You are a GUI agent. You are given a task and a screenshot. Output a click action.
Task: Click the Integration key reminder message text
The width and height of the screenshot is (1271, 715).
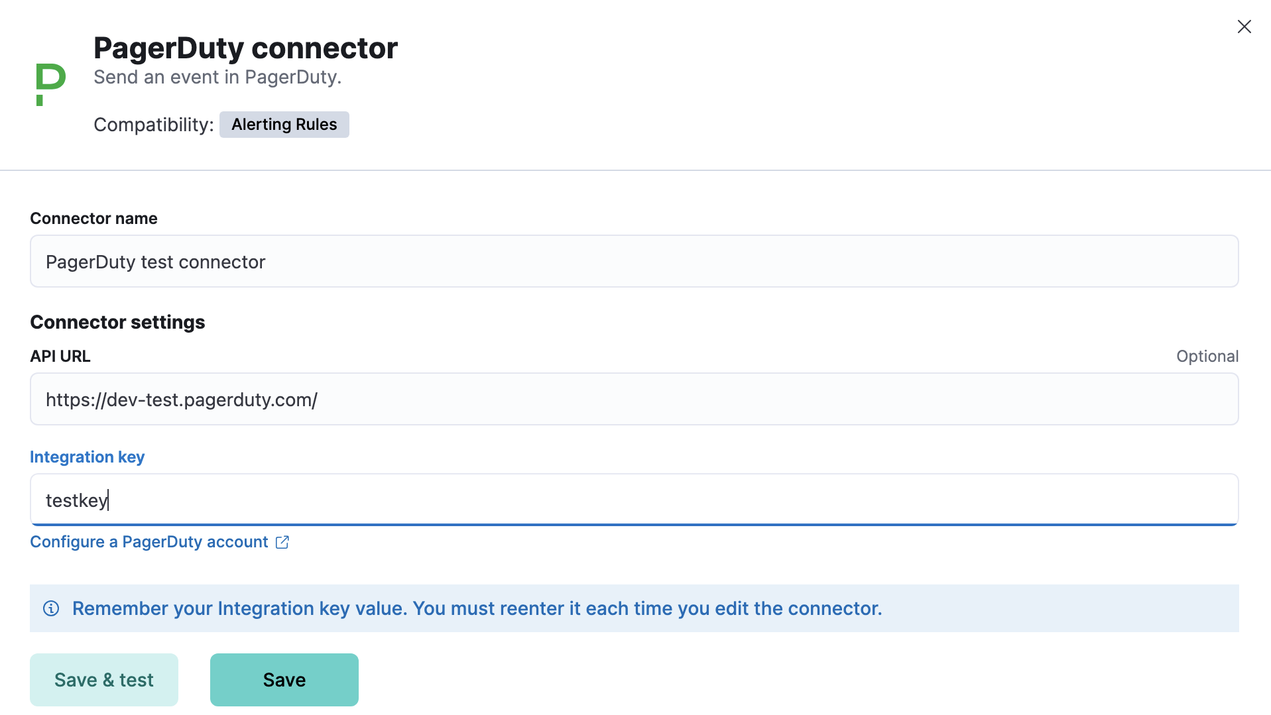[x=477, y=608]
